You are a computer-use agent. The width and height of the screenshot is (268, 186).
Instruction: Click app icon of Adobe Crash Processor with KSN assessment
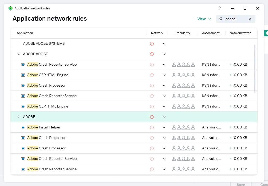point(23,85)
